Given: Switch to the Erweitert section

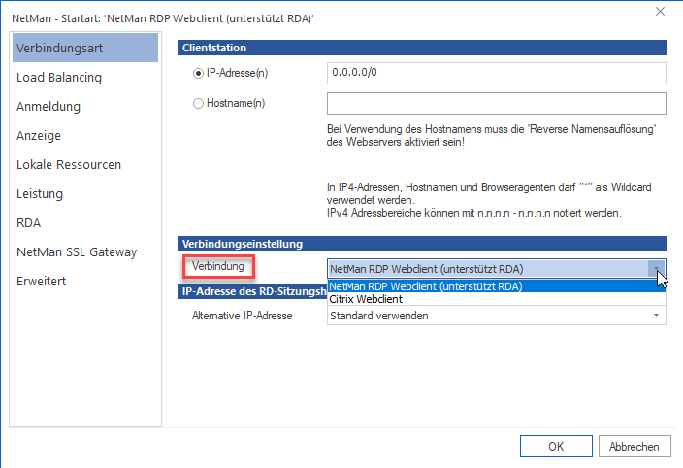Looking at the screenshot, I should click(x=41, y=281).
